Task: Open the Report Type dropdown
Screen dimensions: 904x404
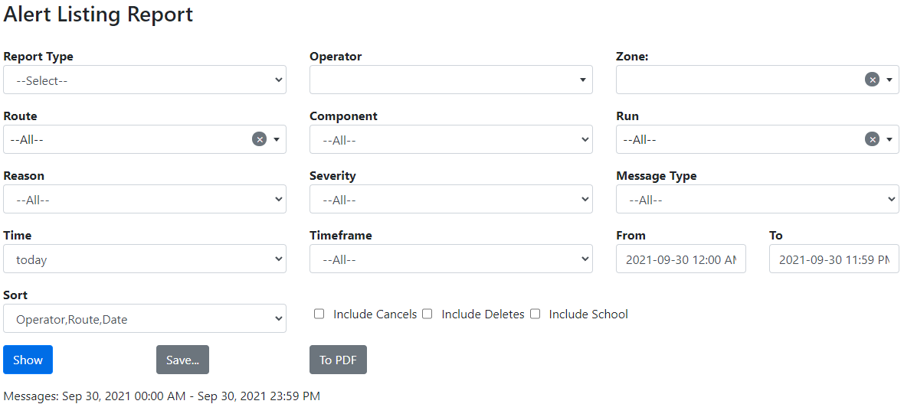Action: [145, 80]
